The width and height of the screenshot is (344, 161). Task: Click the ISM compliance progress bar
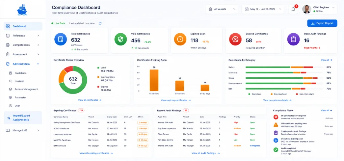pyautogui.click(x=284, y=89)
